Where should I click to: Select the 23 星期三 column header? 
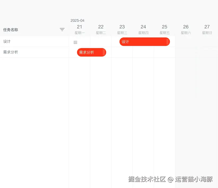click(x=122, y=29)
